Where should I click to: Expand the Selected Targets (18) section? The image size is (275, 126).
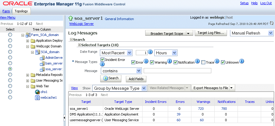click(79, 45)
